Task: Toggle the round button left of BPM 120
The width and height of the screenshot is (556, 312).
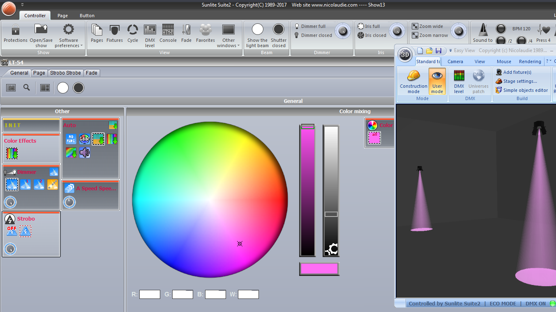Action: coord(501,29)
